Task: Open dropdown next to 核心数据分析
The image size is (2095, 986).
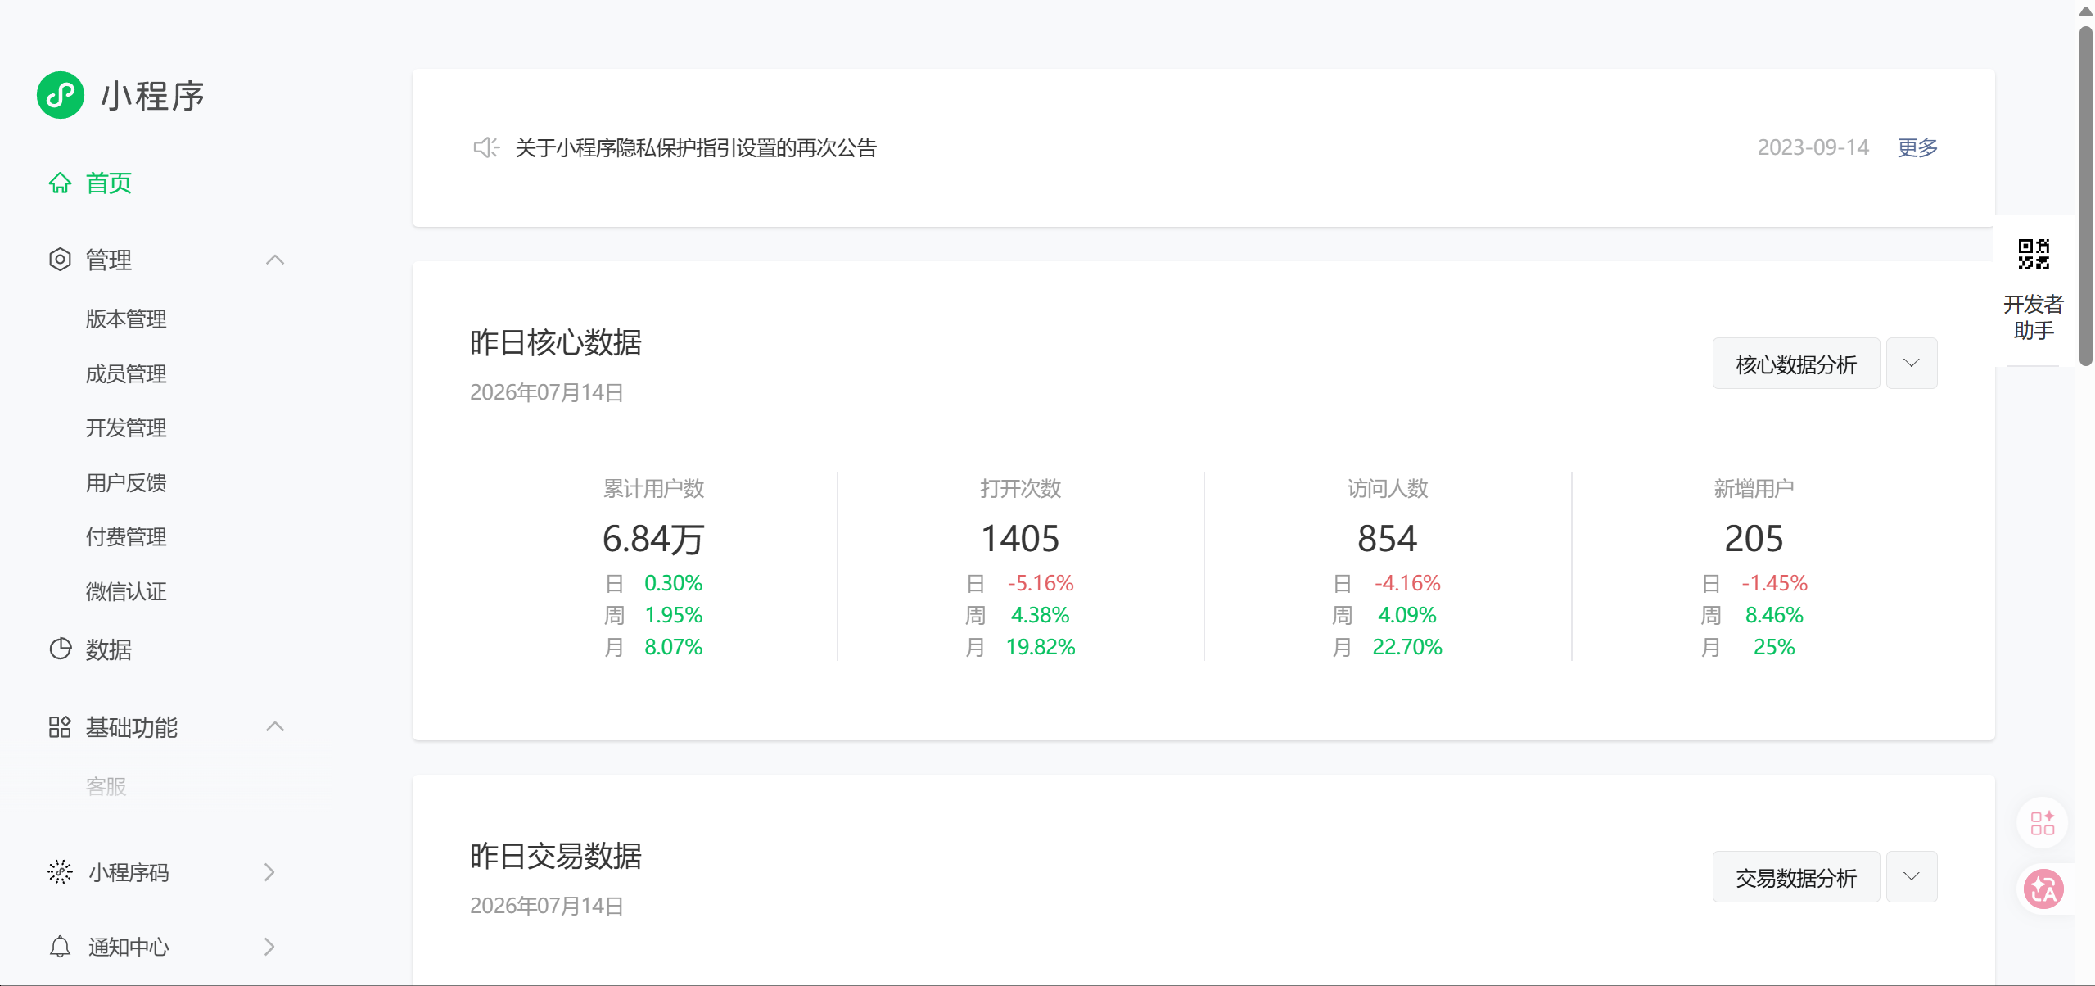Action: point(1912,363)
